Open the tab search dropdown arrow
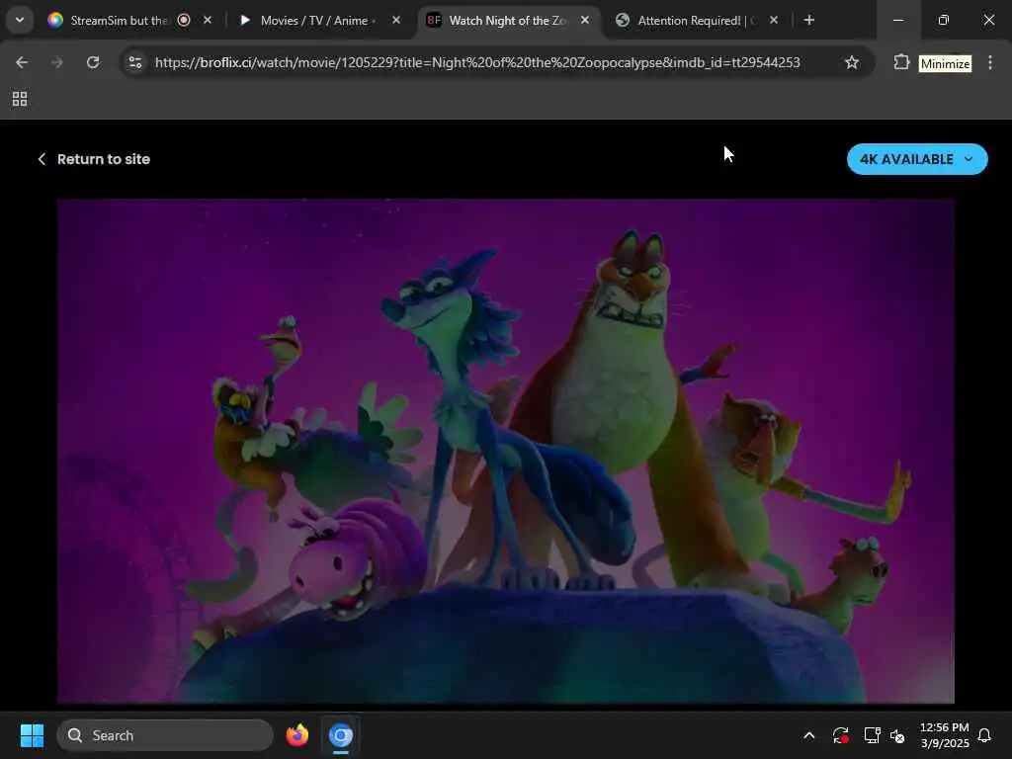The height and width of the screenshot is (759, 1012). coord(20,20)
